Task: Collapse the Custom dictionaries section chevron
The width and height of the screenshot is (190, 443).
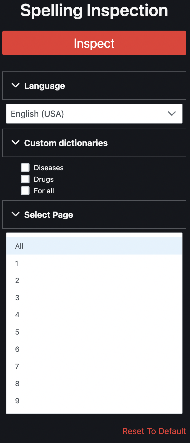Action: pos(16,143)
